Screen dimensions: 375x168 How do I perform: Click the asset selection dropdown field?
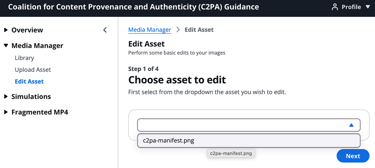coord(240,125)
